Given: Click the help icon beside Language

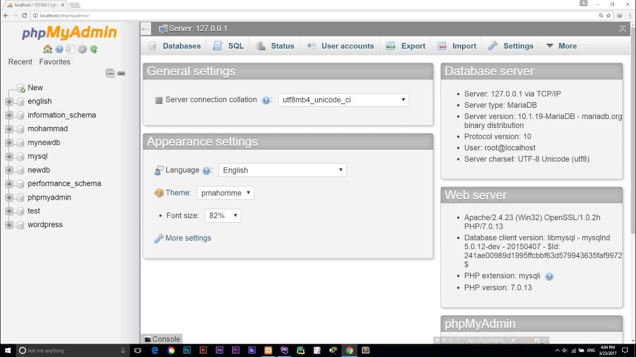Looking at the screenshot, I should coord(207,171).
